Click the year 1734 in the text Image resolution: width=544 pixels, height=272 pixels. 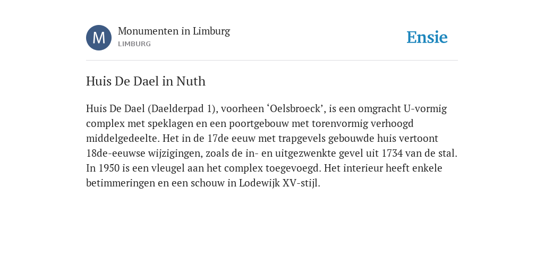[392, 153]
